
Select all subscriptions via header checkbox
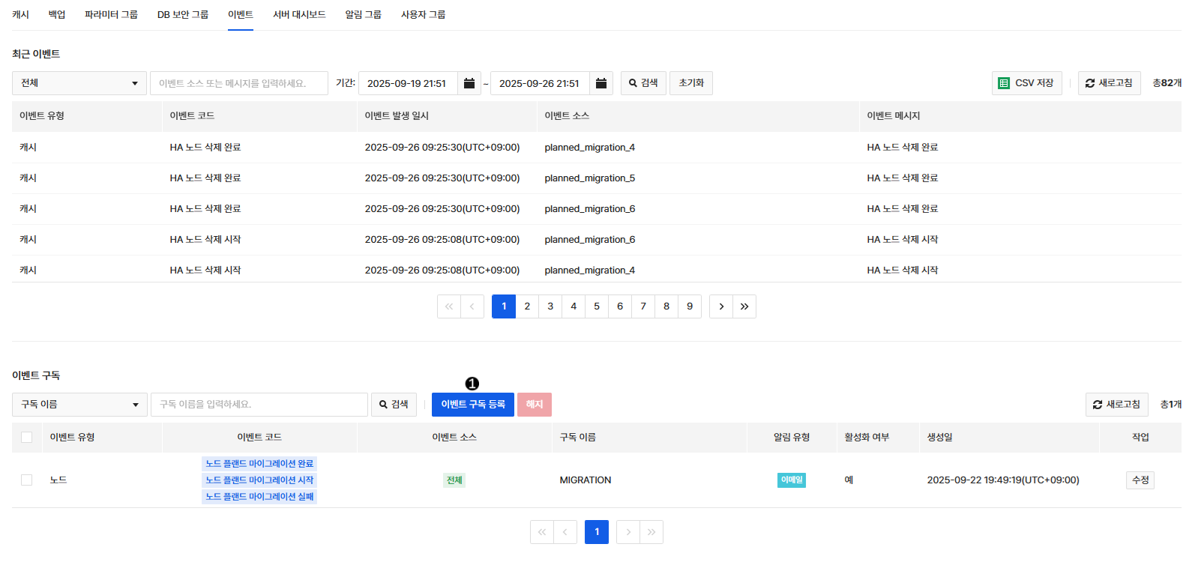(27, 438)
